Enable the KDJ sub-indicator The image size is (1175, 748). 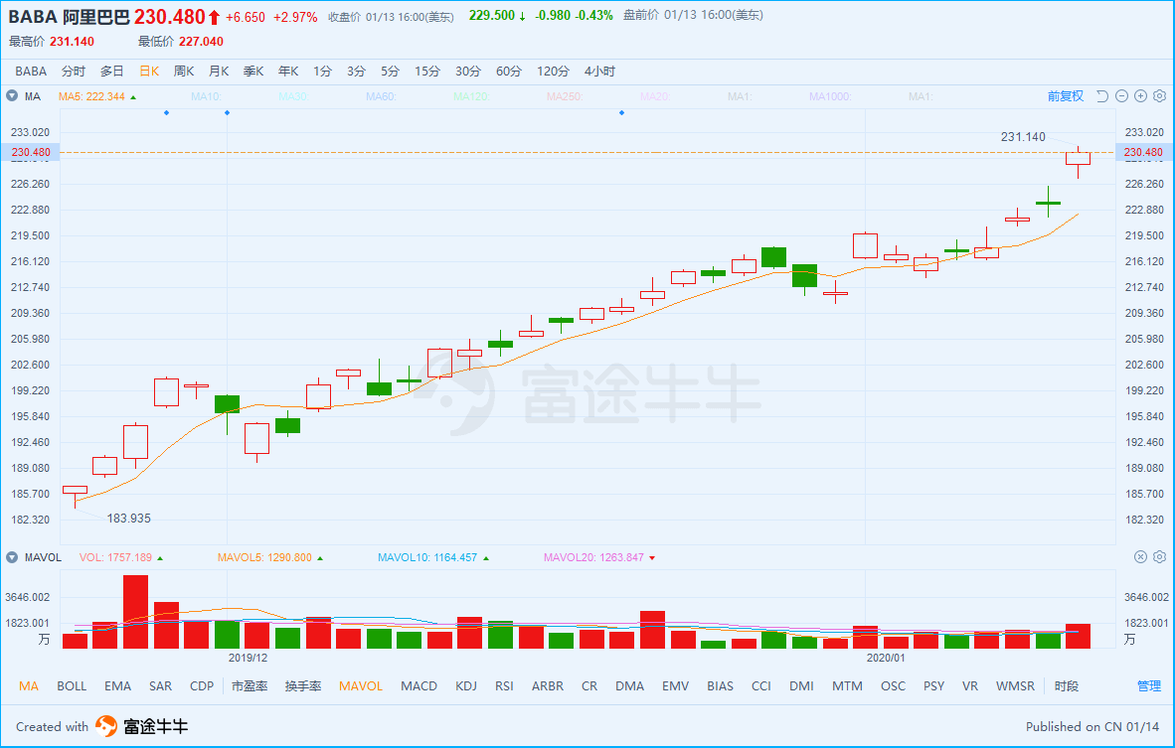click(466, 685)
